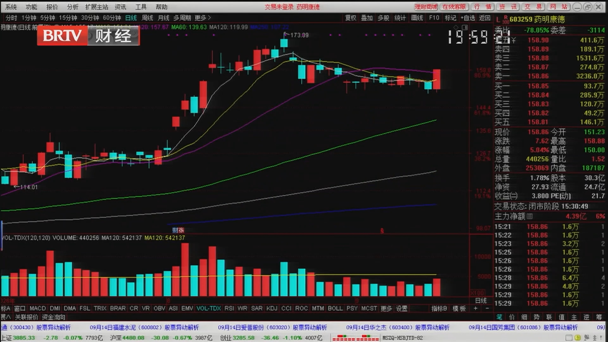Open the 工具 menu
608x342 pixels.
click(141, 7)
